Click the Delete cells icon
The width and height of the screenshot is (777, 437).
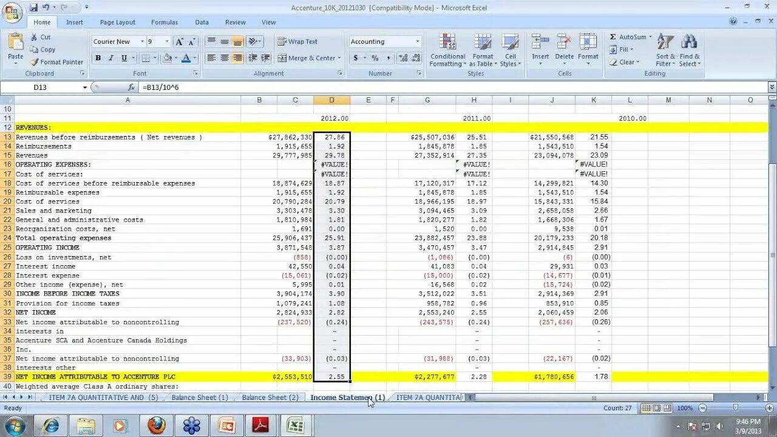(564, 42)
